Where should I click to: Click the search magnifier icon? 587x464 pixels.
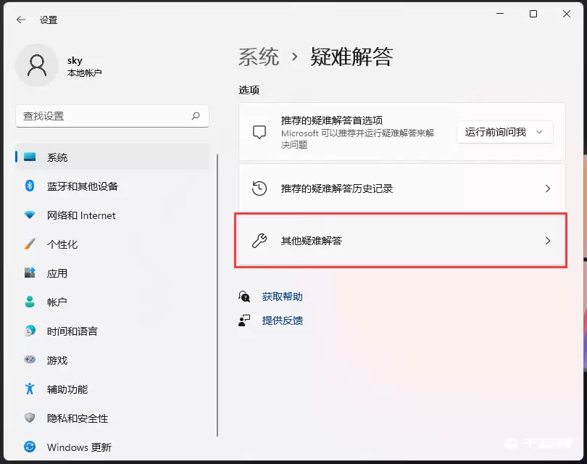196,116
